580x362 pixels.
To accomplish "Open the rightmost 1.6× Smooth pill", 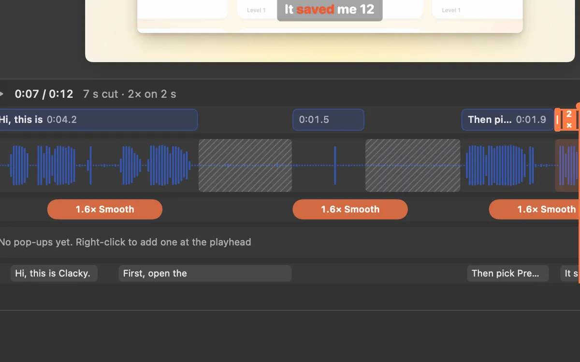I will tap(535, 209).
